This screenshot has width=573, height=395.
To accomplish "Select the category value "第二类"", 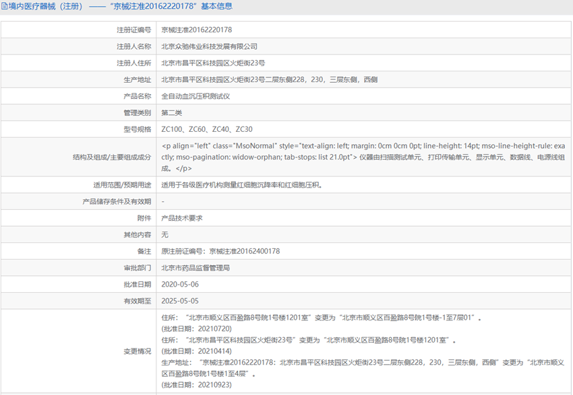I will (x=172, y=112).
